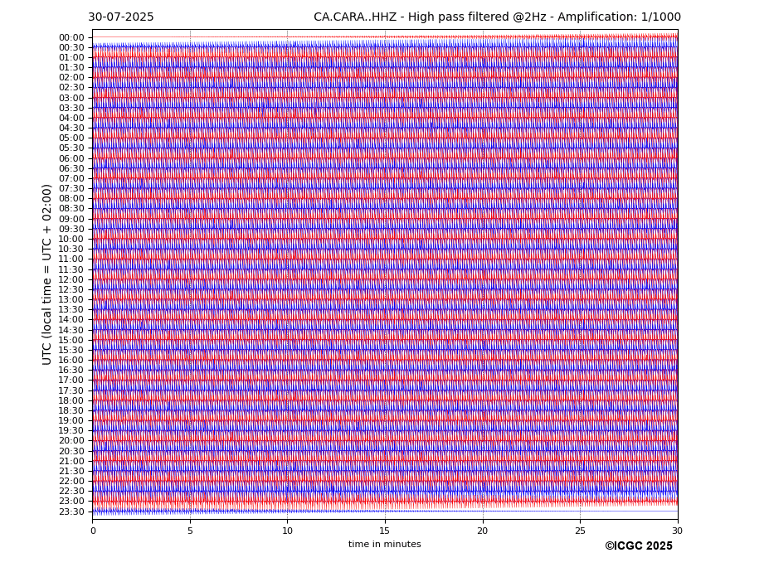This screenshot has height=577, width=769.
Task: Click the 04:00 time row label
Action: point(71,119)
